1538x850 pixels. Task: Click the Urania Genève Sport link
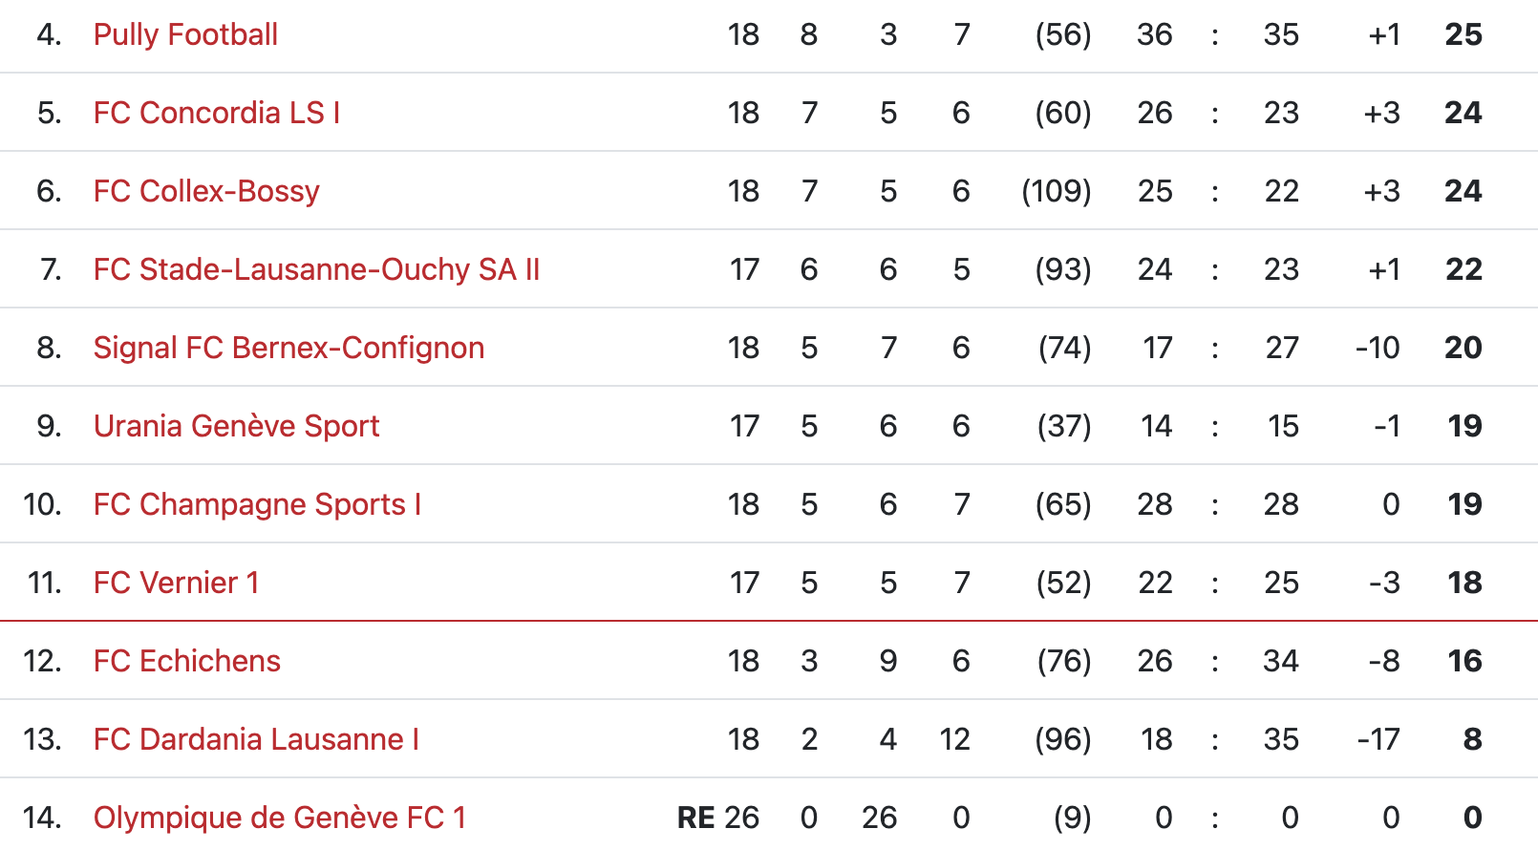click(x=236, y=426)
